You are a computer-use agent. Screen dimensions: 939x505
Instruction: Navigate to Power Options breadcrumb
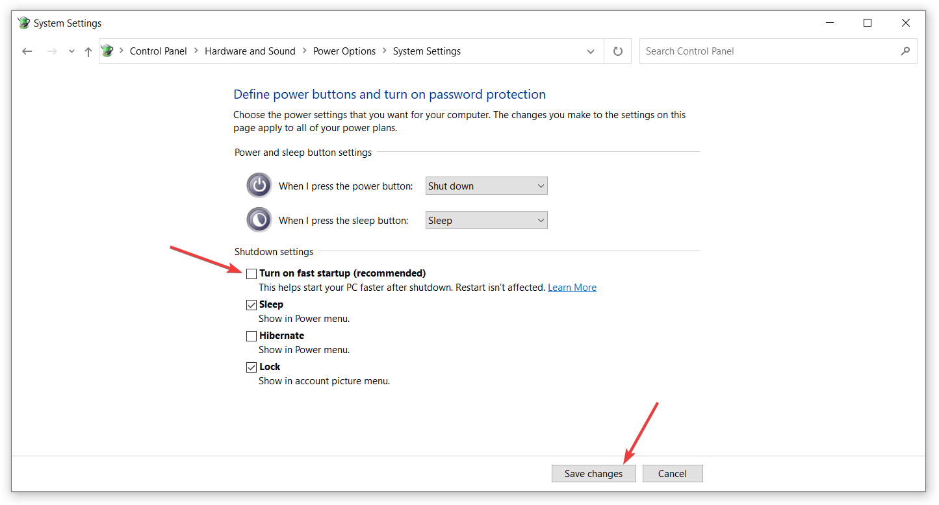[x=344, y=51]
